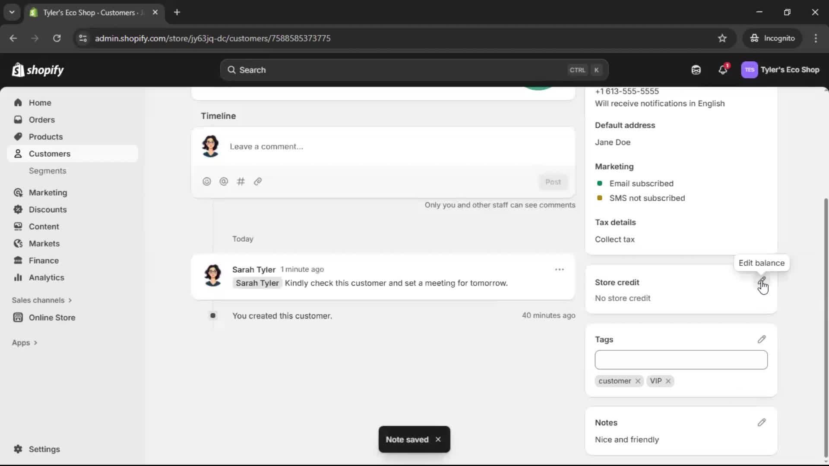Remove the VIP tag
Viewport: 829px width, 466px height.
(668, 381)
